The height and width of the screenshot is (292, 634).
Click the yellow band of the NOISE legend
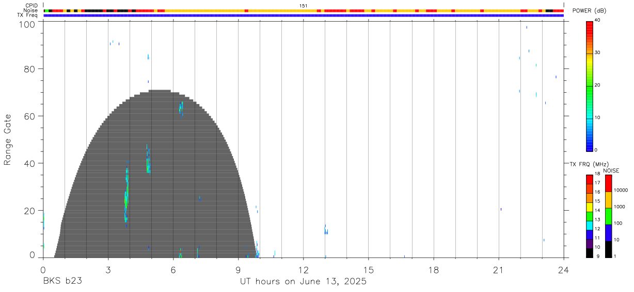point(608,200)
